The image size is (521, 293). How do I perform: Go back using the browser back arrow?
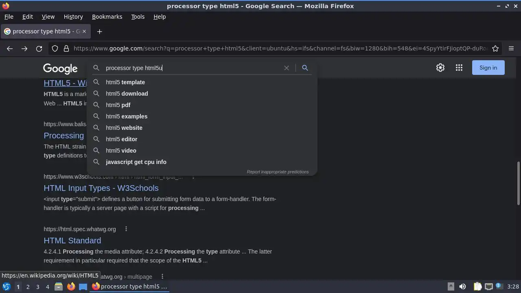pos(10,48)
